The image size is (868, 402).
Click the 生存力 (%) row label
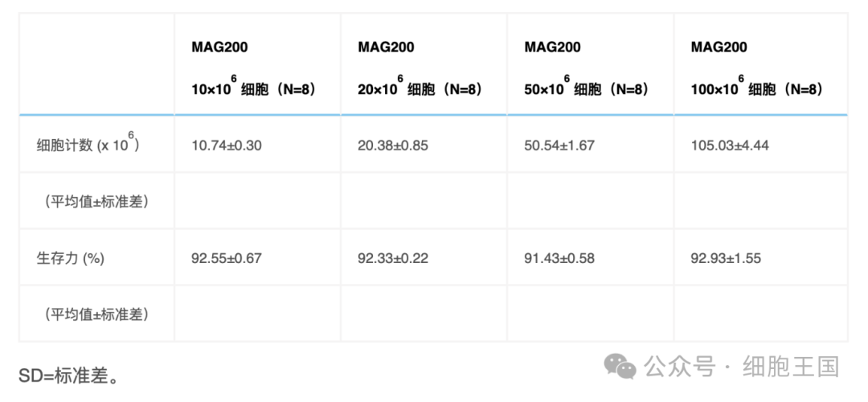coord(70,258)
